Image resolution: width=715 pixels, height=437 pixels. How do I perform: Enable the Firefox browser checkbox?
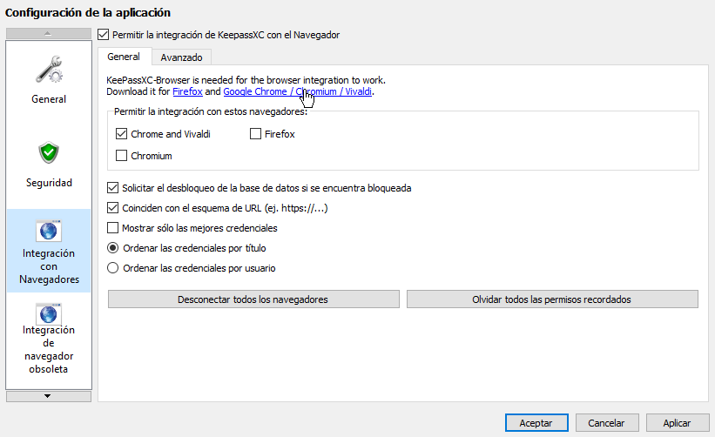click(x=255, y=134)
